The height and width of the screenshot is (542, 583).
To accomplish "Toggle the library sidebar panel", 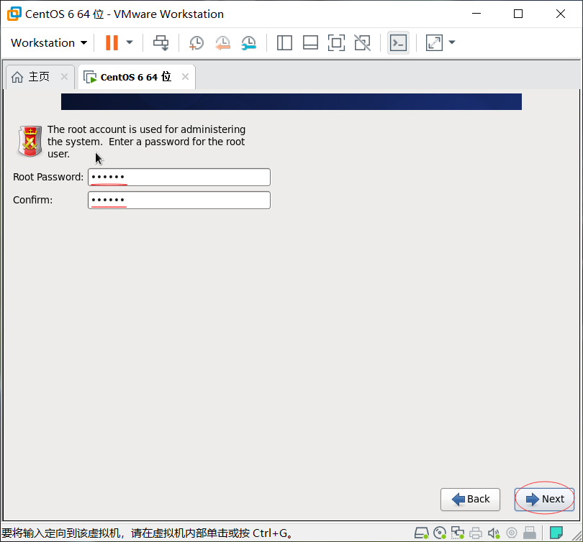I will tap(284, 42).
